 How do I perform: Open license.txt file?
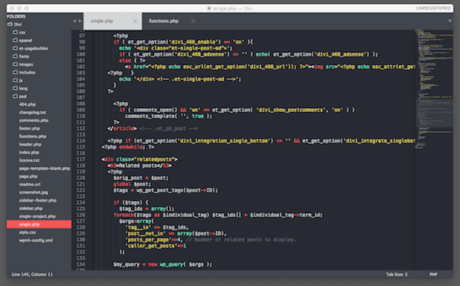pyautogui.click(x=29, y=160)
